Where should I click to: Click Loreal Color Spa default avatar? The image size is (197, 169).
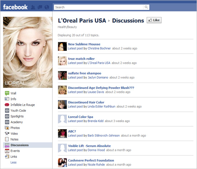pyautogui.click(x=62, y=119)
